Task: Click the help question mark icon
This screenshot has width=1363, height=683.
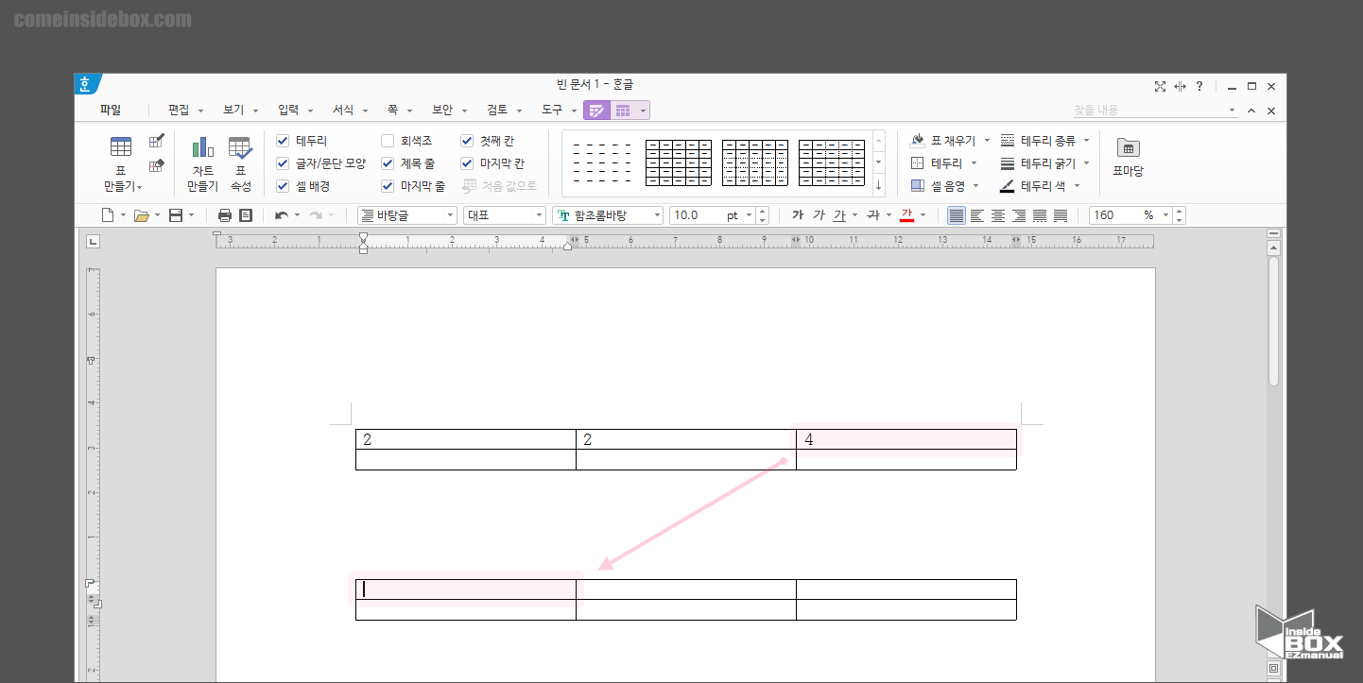Action: coord(1199,86)
